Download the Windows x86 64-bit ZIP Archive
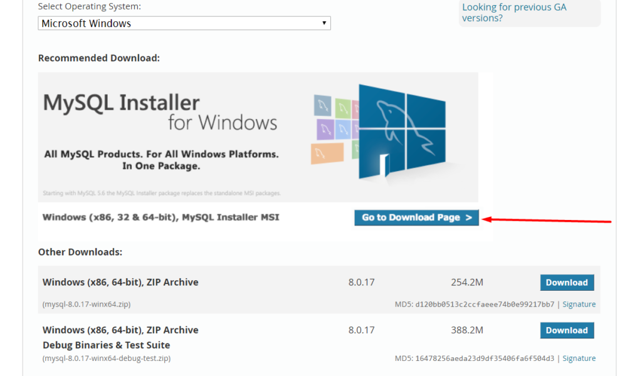The height and width of the screenshot is (376, 642). [x=566, y=283]
